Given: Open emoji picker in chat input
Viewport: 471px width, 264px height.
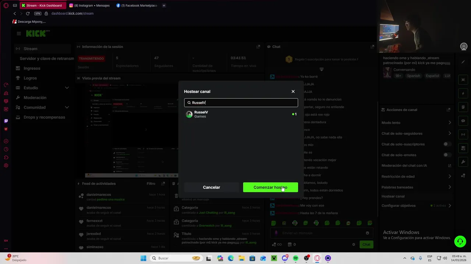Looking at the screenshot, I should point(367,233).
